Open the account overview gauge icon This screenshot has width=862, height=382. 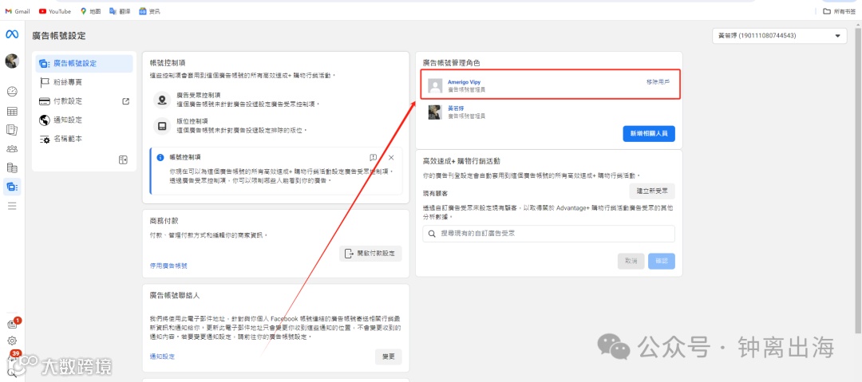(12, 91)
